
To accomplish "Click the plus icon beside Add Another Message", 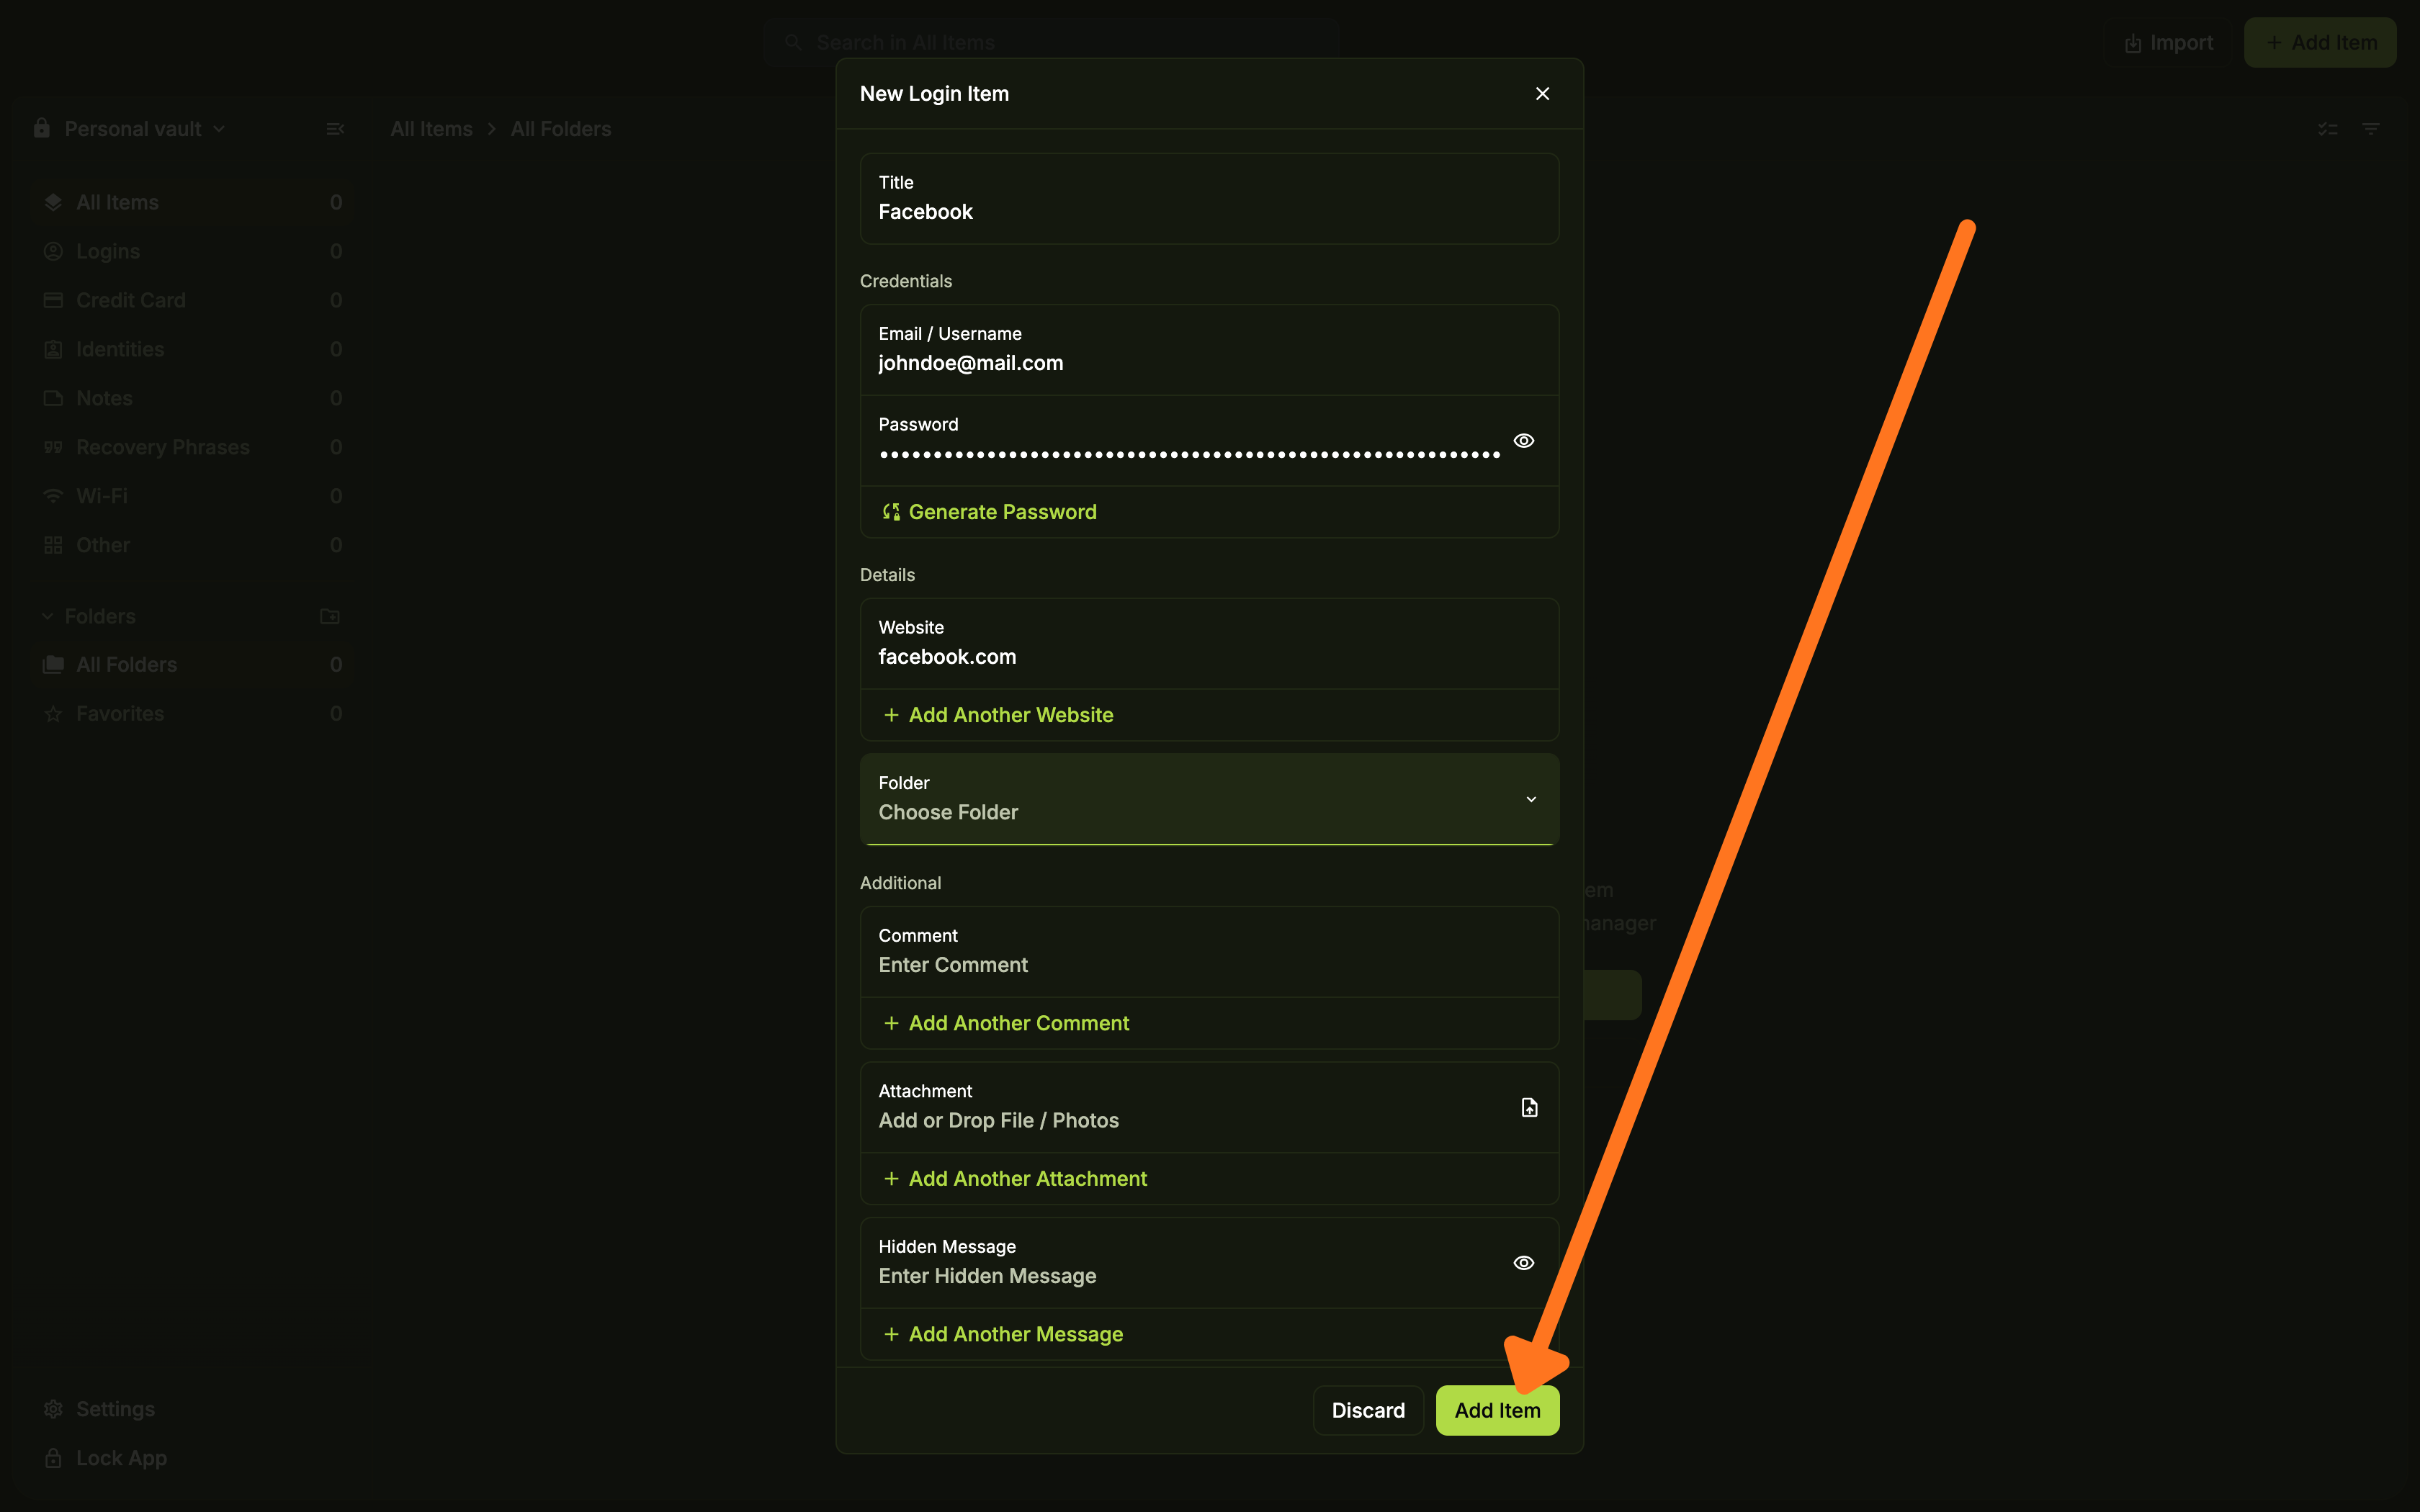I will coord(891,1334).
